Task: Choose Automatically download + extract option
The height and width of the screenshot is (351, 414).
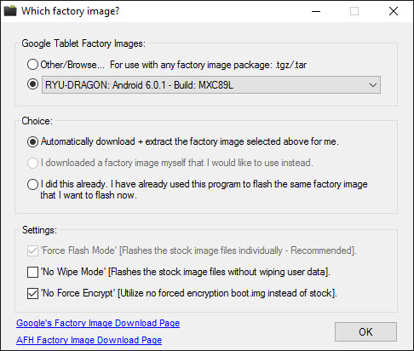Action: pos(32,141)
